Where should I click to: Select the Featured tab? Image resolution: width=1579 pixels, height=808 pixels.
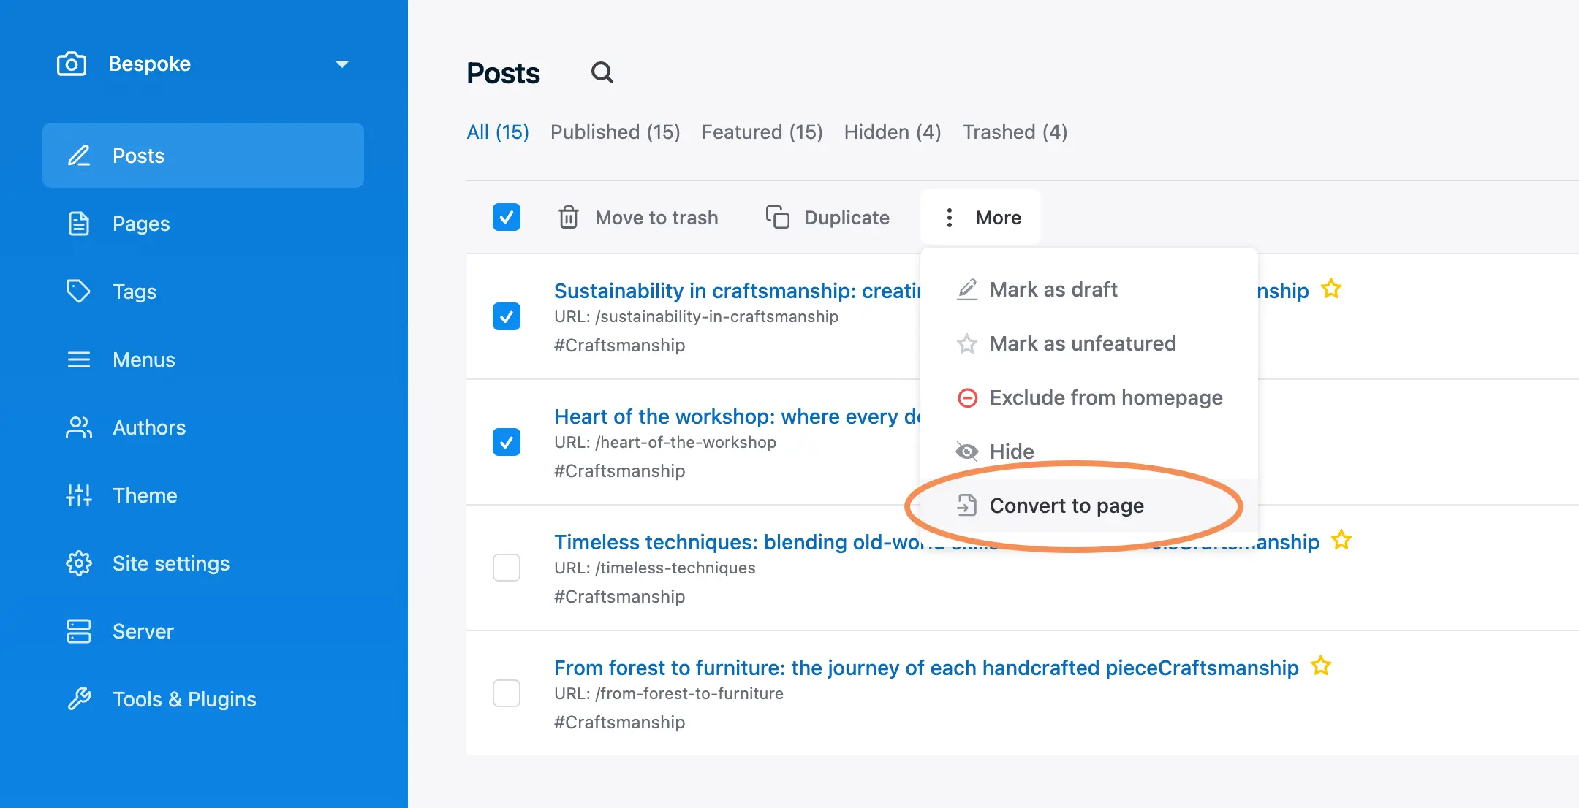tap(762, 132)
